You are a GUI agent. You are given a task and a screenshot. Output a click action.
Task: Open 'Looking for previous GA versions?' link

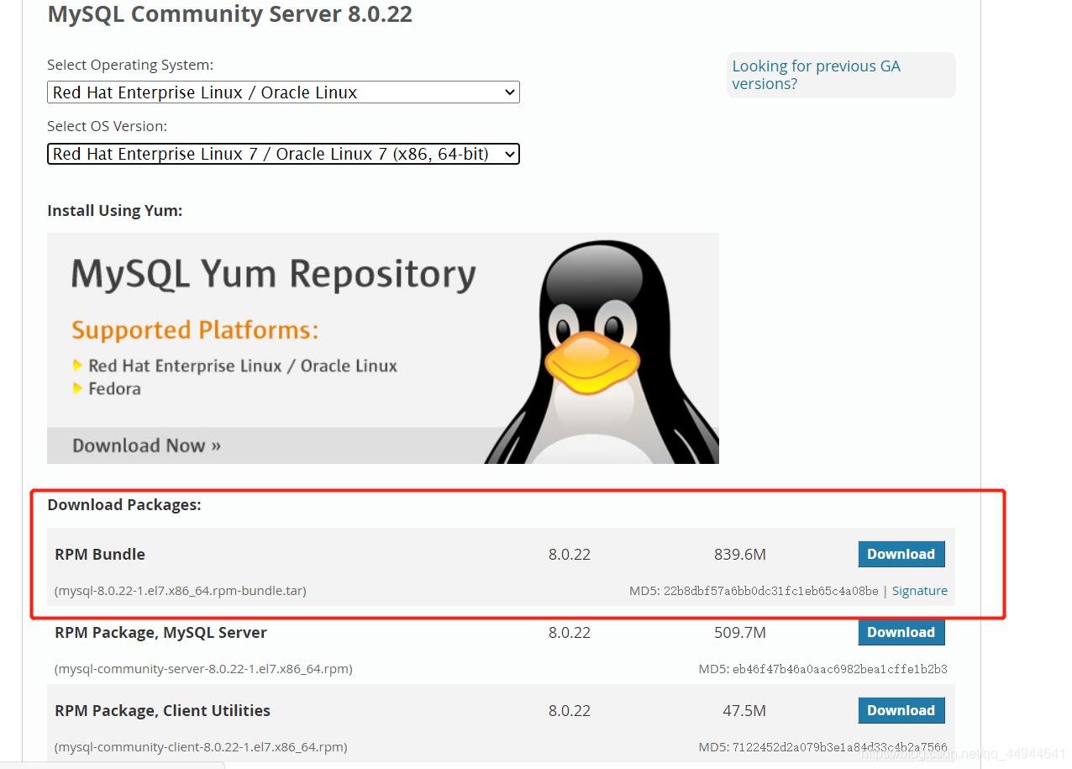coord(816,75)
